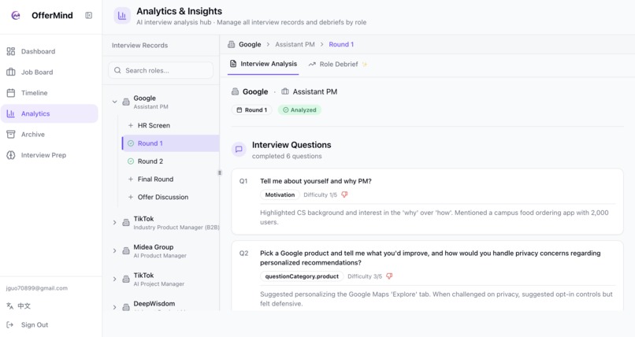Image resolution: width=635 pixels, height=337 pixels.
Task: Click the Analytics bar chart sidebar icon
Action: 11,113
